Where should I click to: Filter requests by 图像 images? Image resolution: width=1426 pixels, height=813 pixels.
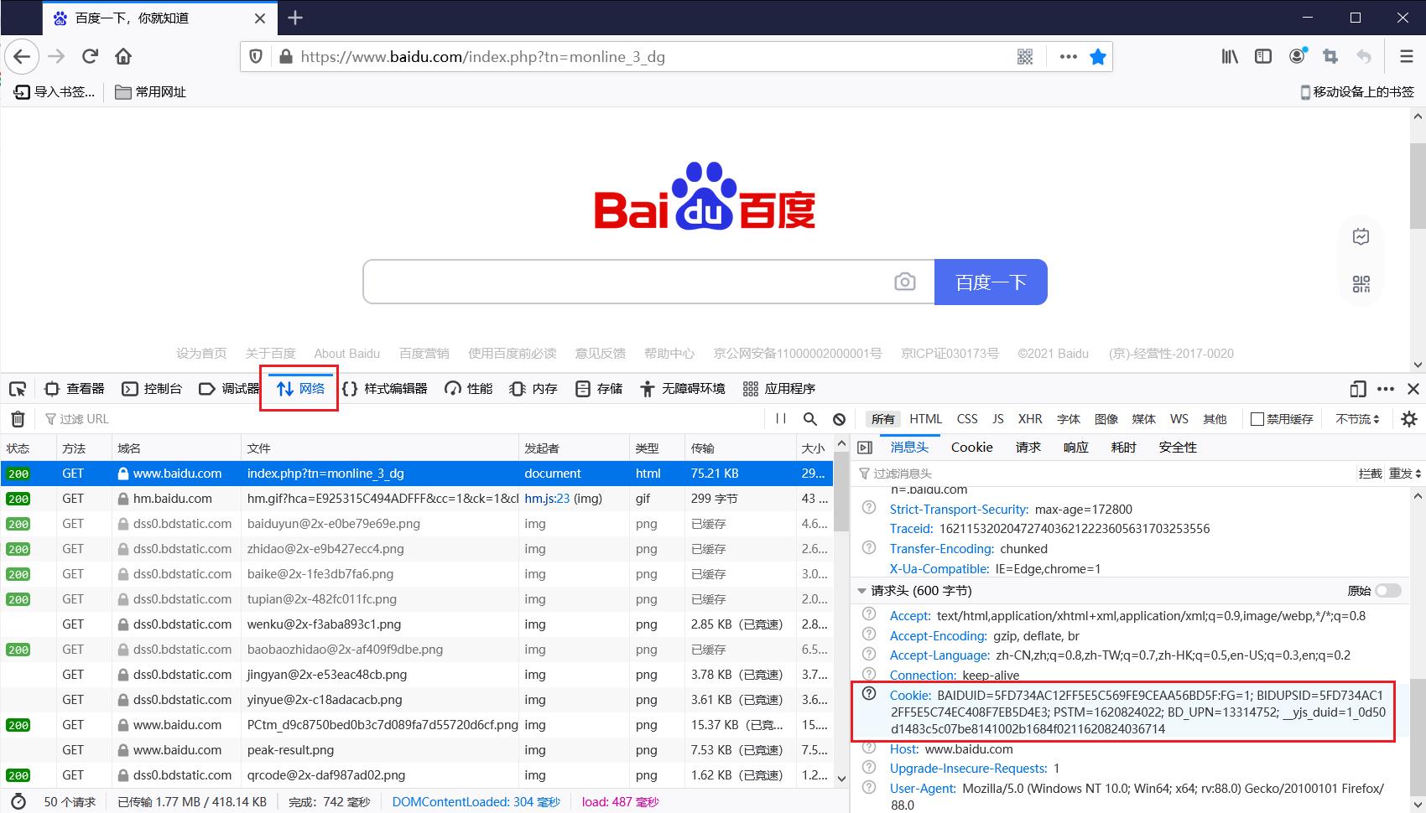tap(1106, 419)
